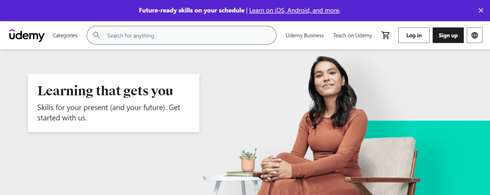Select Teach on Udemy in header
Screen dimensions: 490x195
pos(353,35)
